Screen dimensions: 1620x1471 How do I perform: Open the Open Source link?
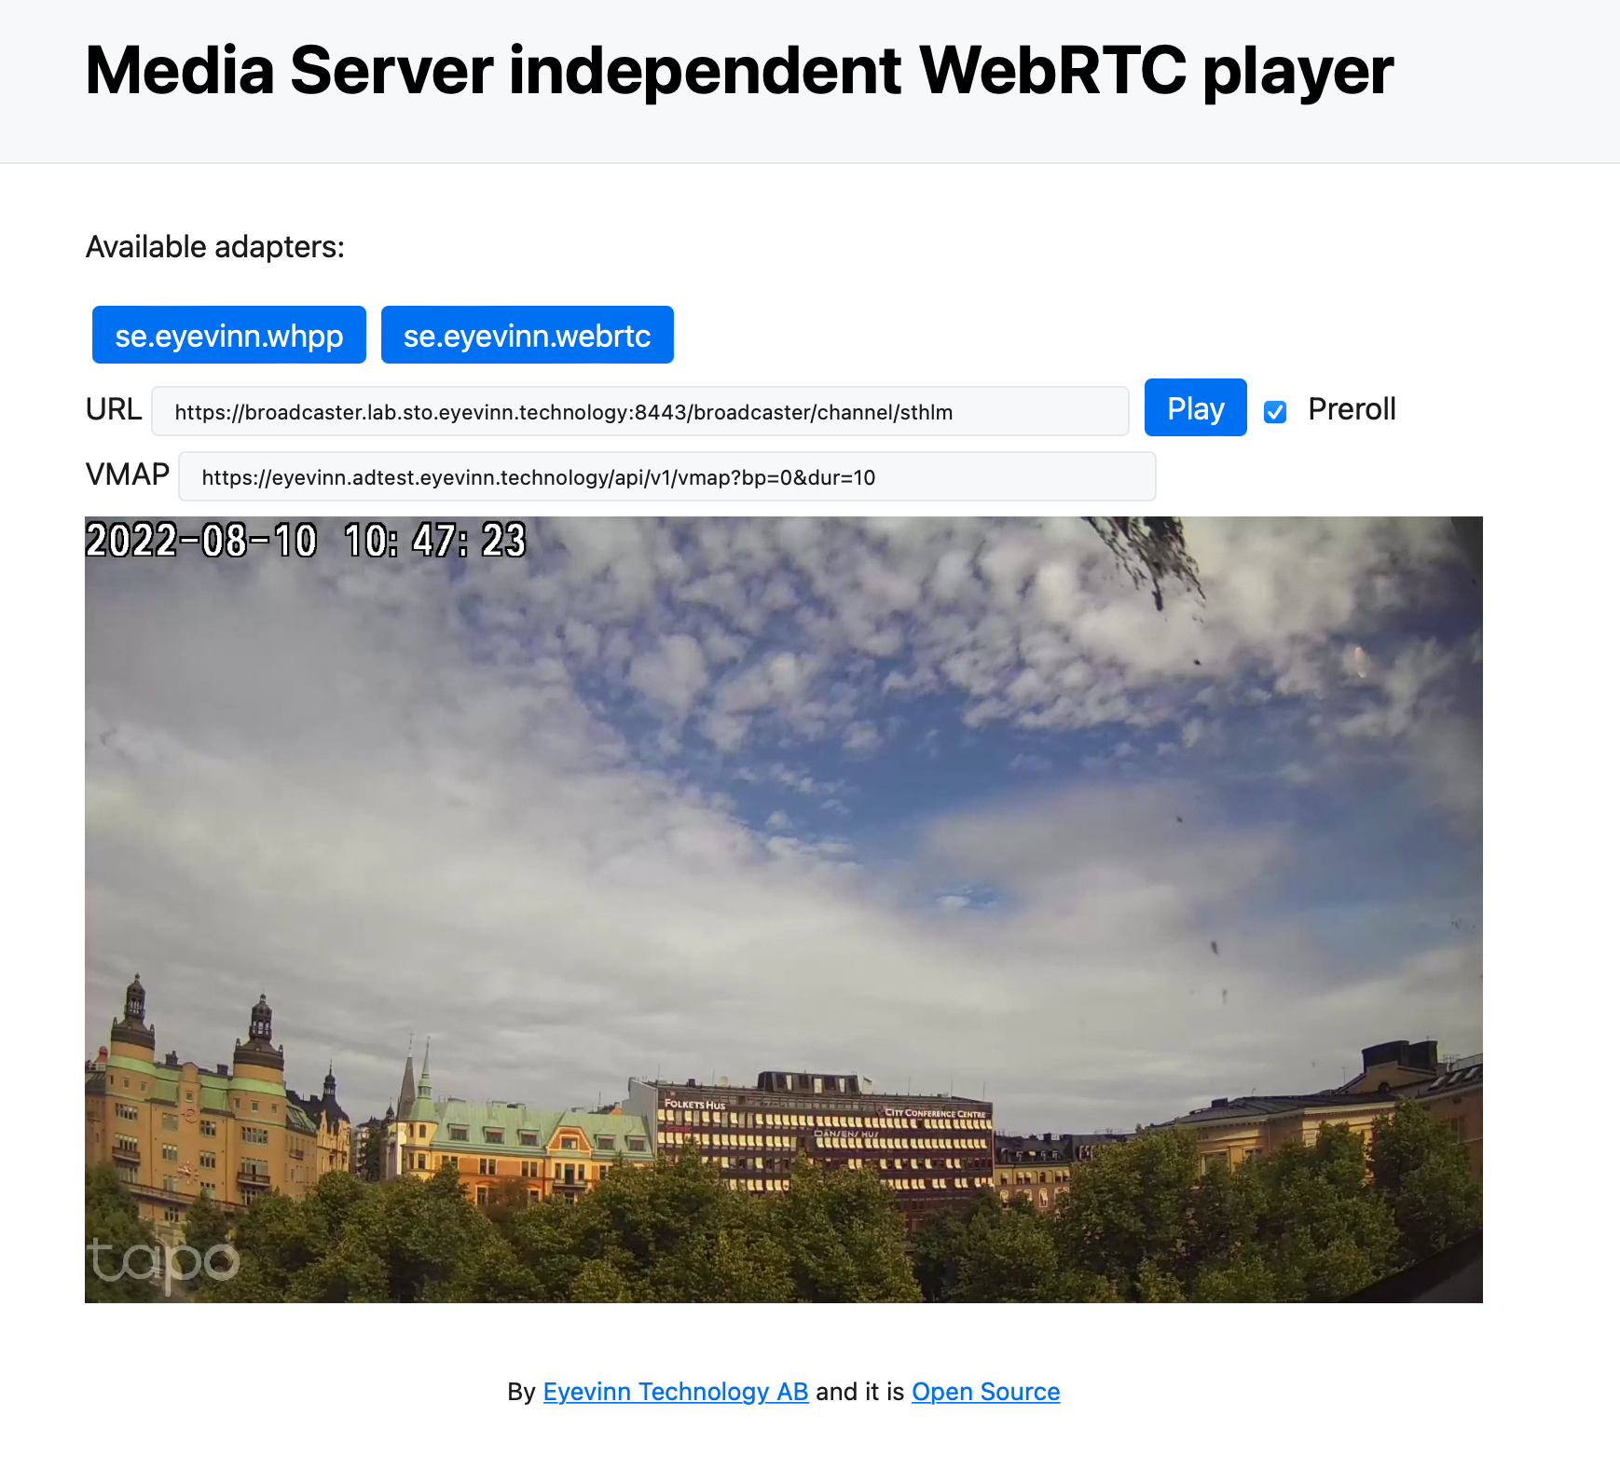pos(986,1392)
